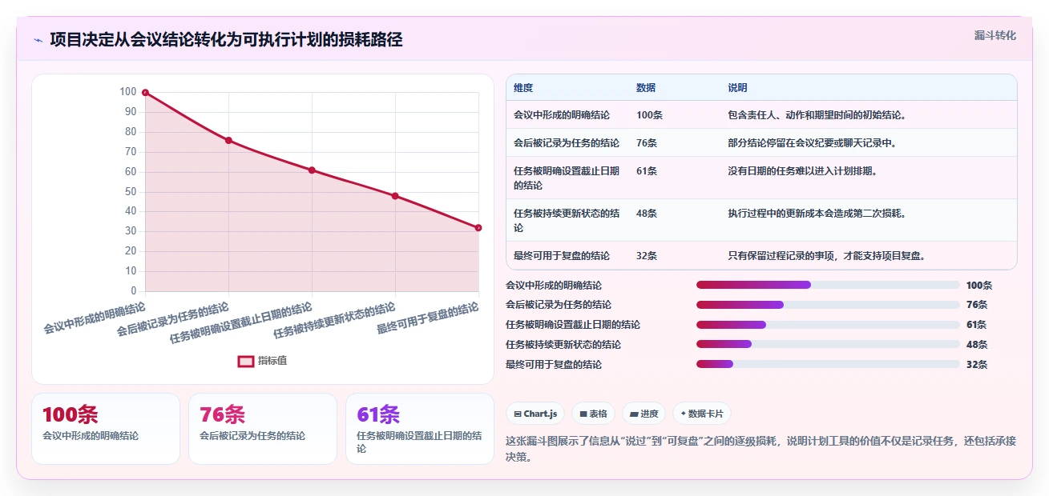The height and width of the screenshot is (496, 1049).
Task: Toggle the 指标值 legend swatch
Action: (246, 361)
